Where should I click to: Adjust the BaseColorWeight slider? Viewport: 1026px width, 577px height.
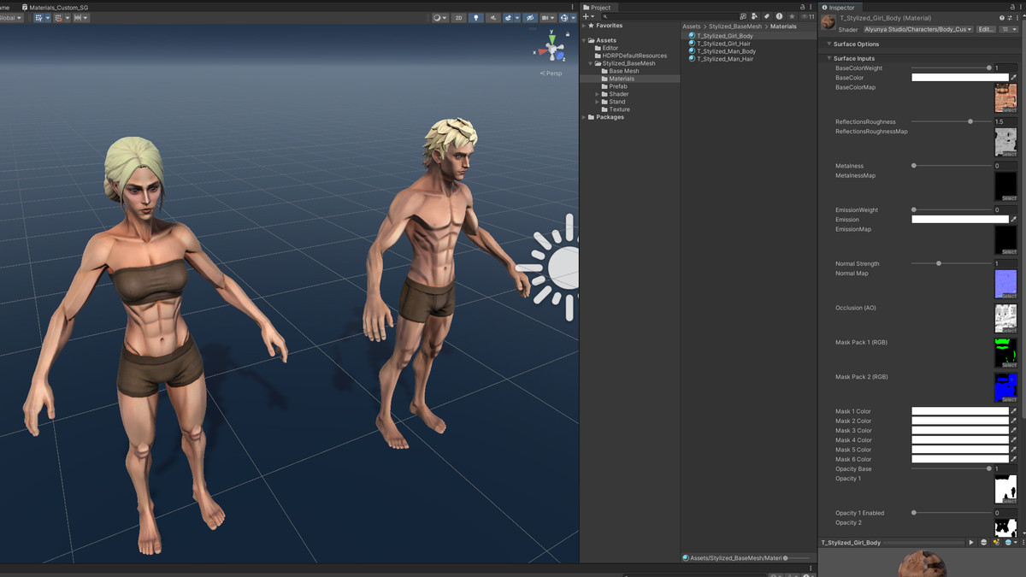point(951,68)
